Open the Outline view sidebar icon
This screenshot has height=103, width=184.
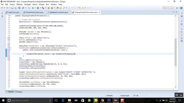click(x=182, y=24)
